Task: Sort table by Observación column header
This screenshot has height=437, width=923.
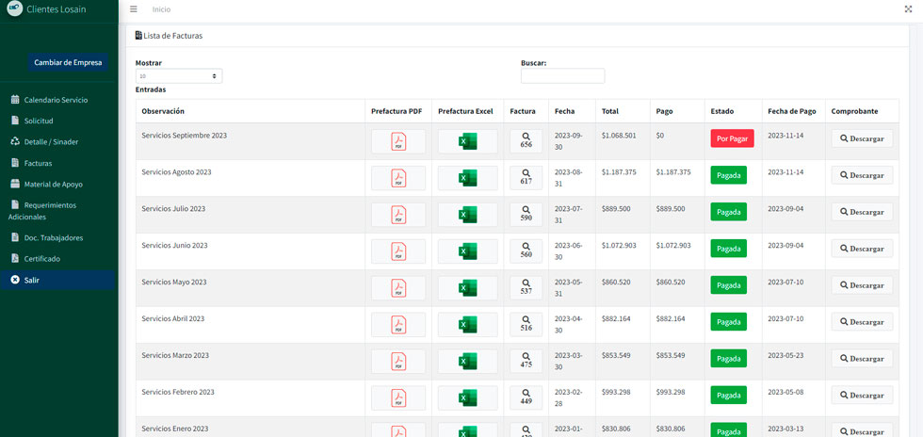Action: (163, 111)
